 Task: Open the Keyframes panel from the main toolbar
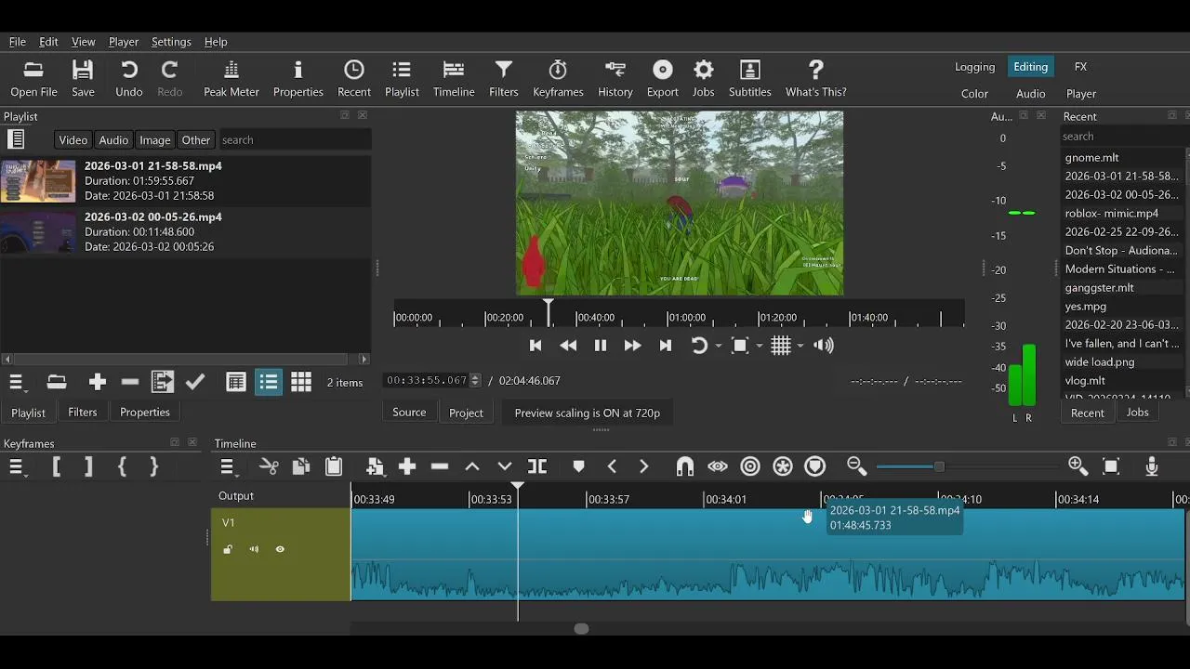pos(558,79)
